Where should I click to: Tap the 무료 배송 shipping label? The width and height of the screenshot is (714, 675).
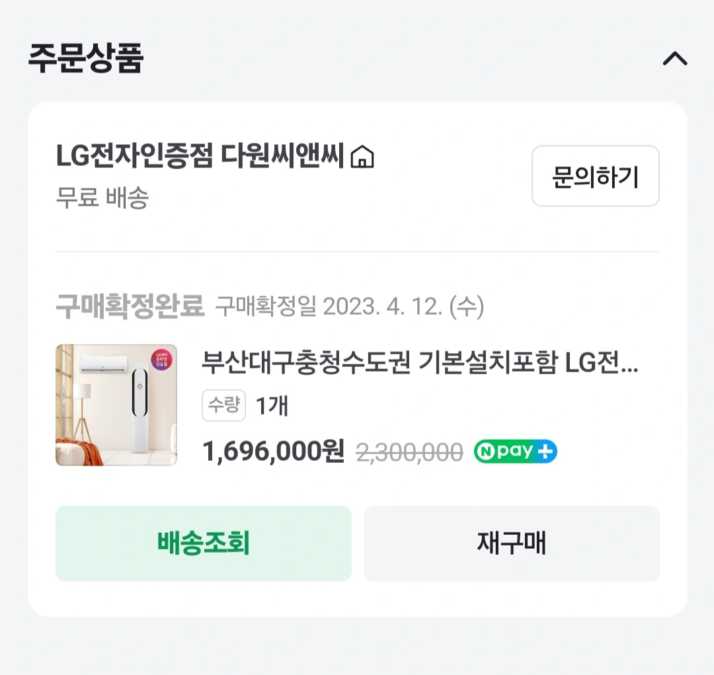[x=102, y=198]
